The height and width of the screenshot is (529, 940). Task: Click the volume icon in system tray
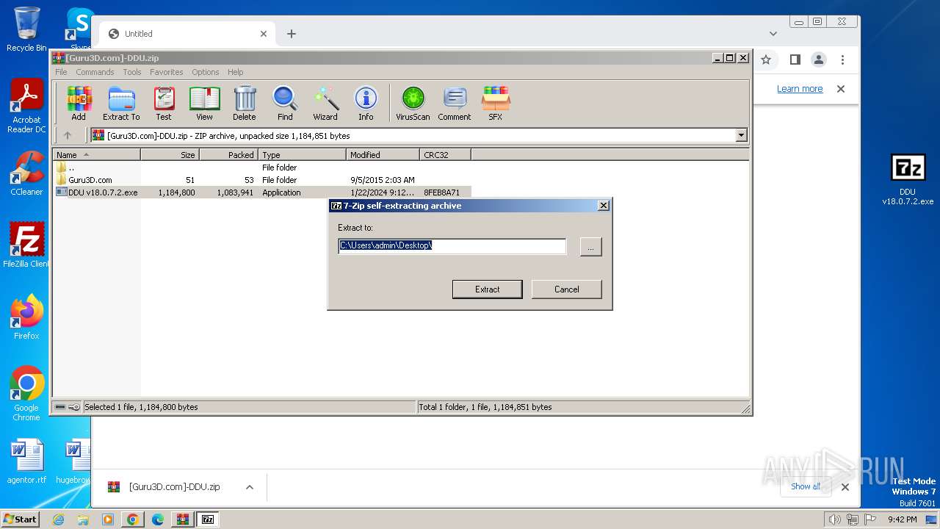click(835, 519)
